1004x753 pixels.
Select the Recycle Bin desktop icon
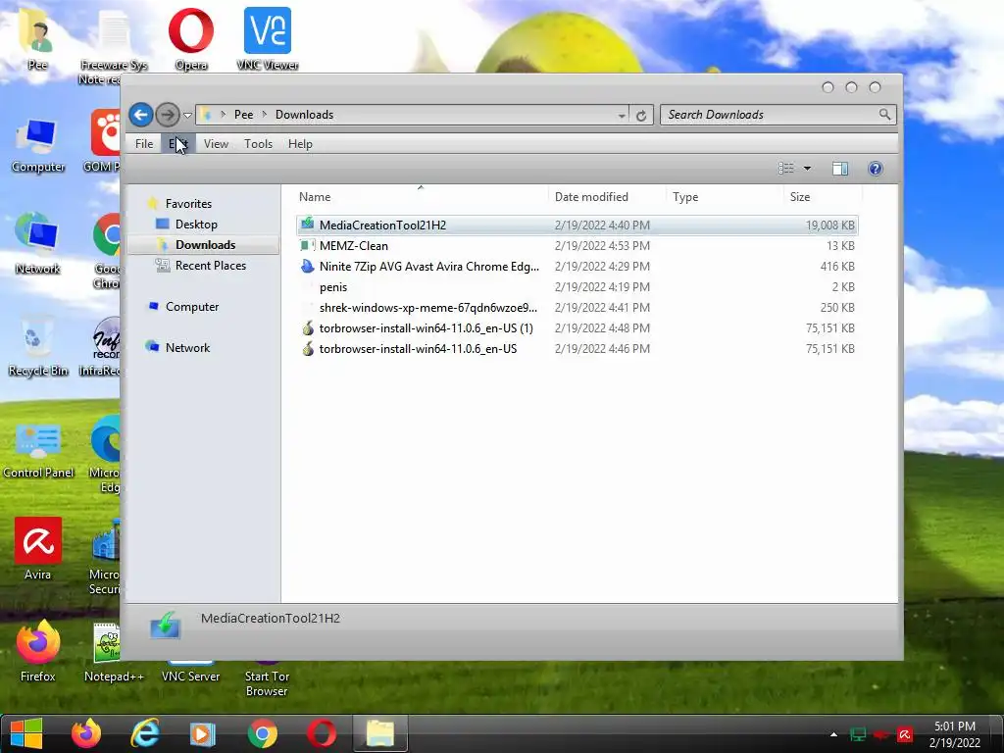pos(38,345)
